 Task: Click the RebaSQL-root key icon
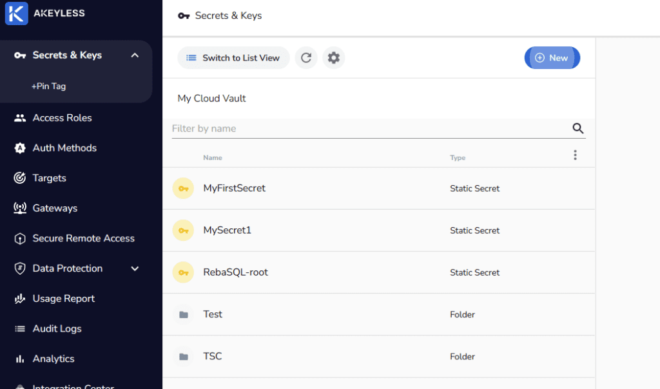click(x=183, y=272)
